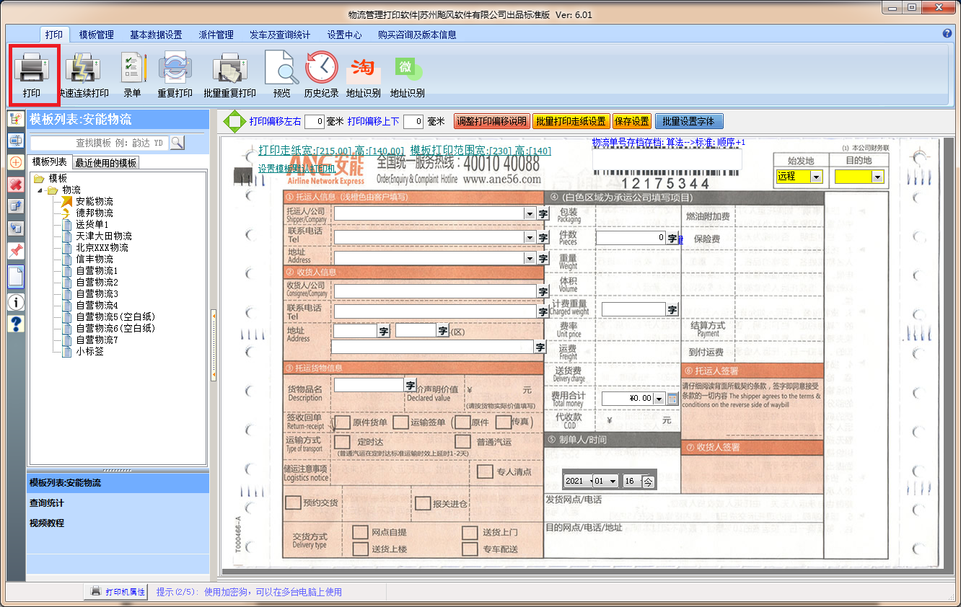Open the shipper 联系电话 dropdown arrow
This screenshot has height=607, width=961.
[530, 237]
